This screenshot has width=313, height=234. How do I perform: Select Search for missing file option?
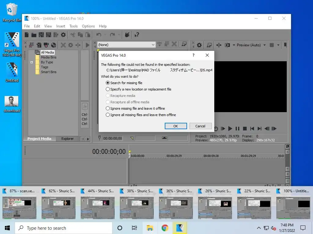click(x=124, y=83)
